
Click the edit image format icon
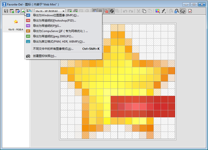(18, 11)
